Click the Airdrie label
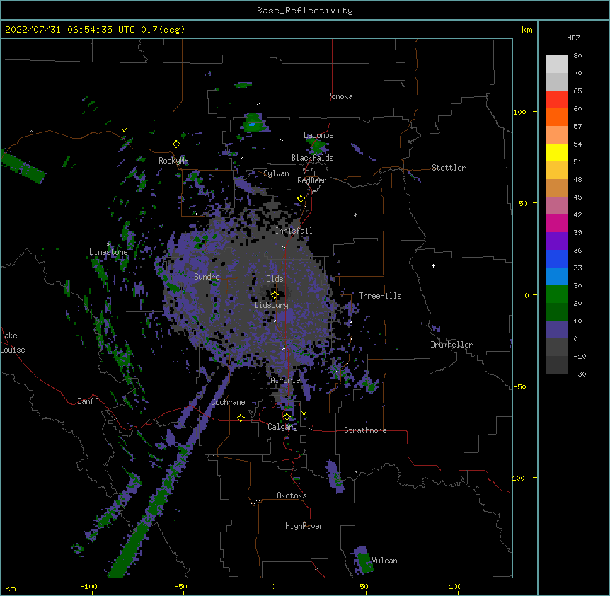This screenshot has width=610, height=596. coord(286,380)
